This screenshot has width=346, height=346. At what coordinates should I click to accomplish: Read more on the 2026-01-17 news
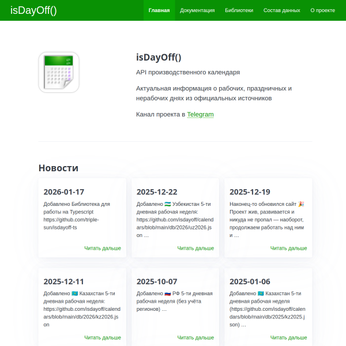coord(103,248)
